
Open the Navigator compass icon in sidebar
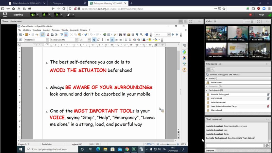pyautogui.click(x=184, y=69)
